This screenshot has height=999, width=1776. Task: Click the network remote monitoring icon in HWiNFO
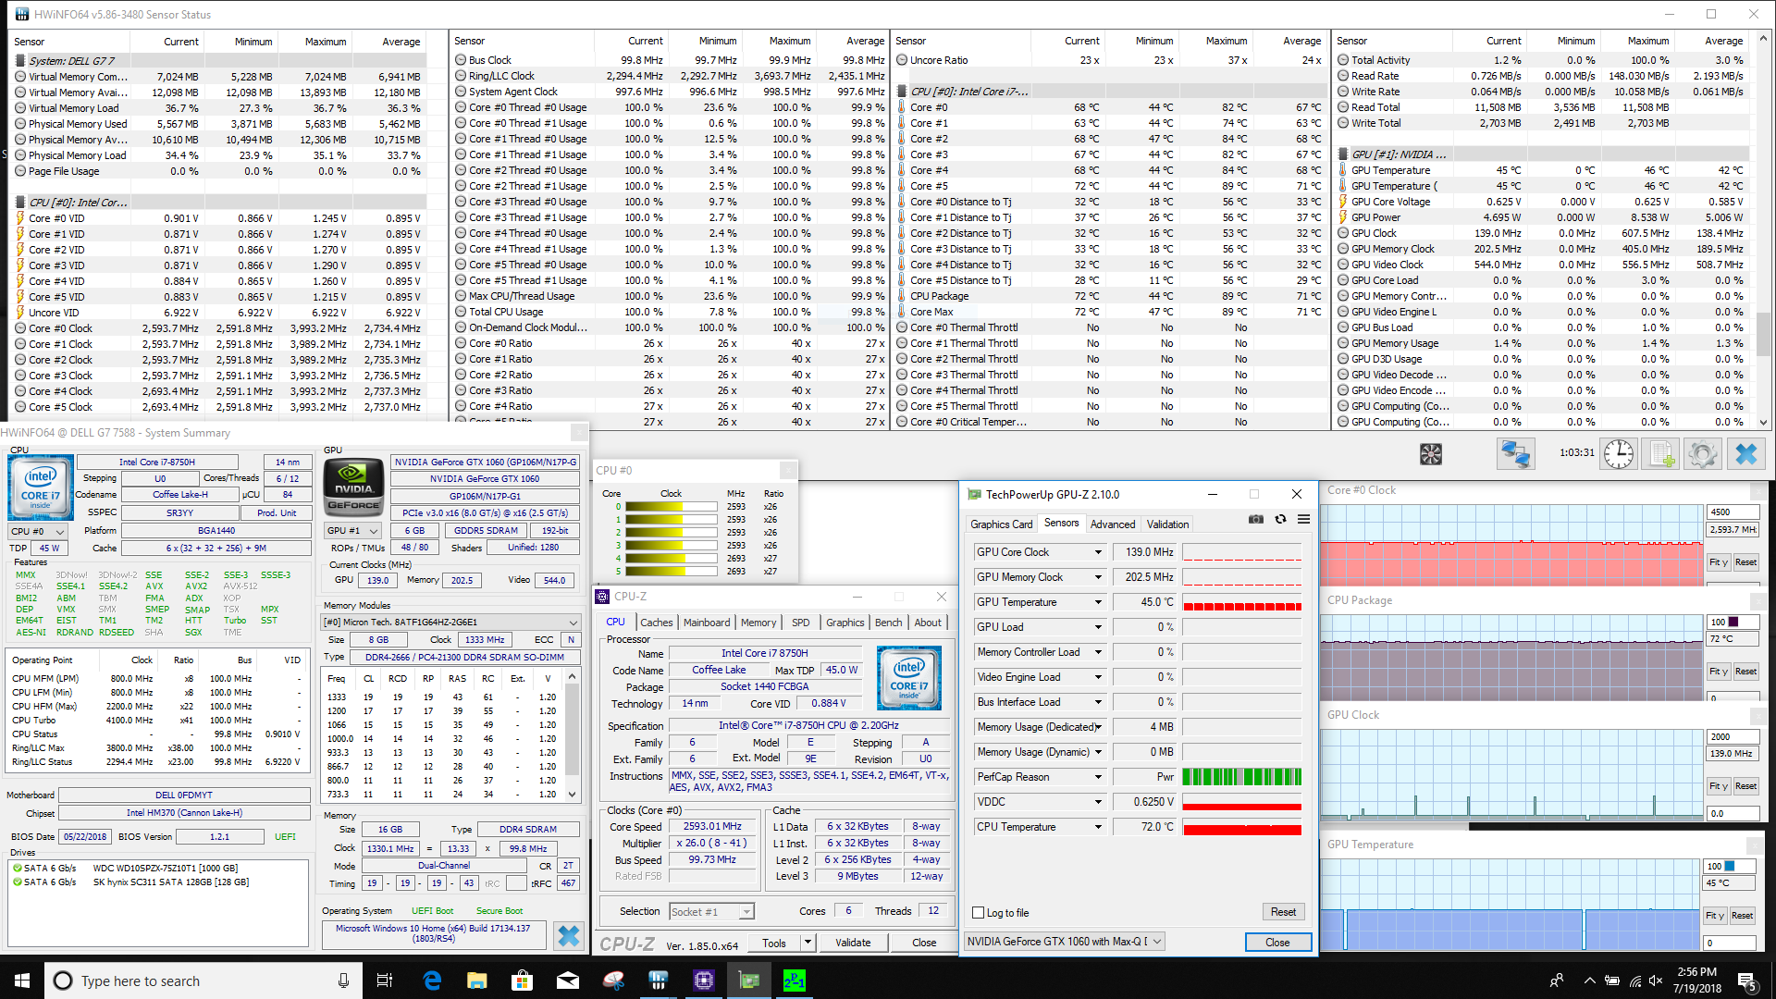[1515, 454]
